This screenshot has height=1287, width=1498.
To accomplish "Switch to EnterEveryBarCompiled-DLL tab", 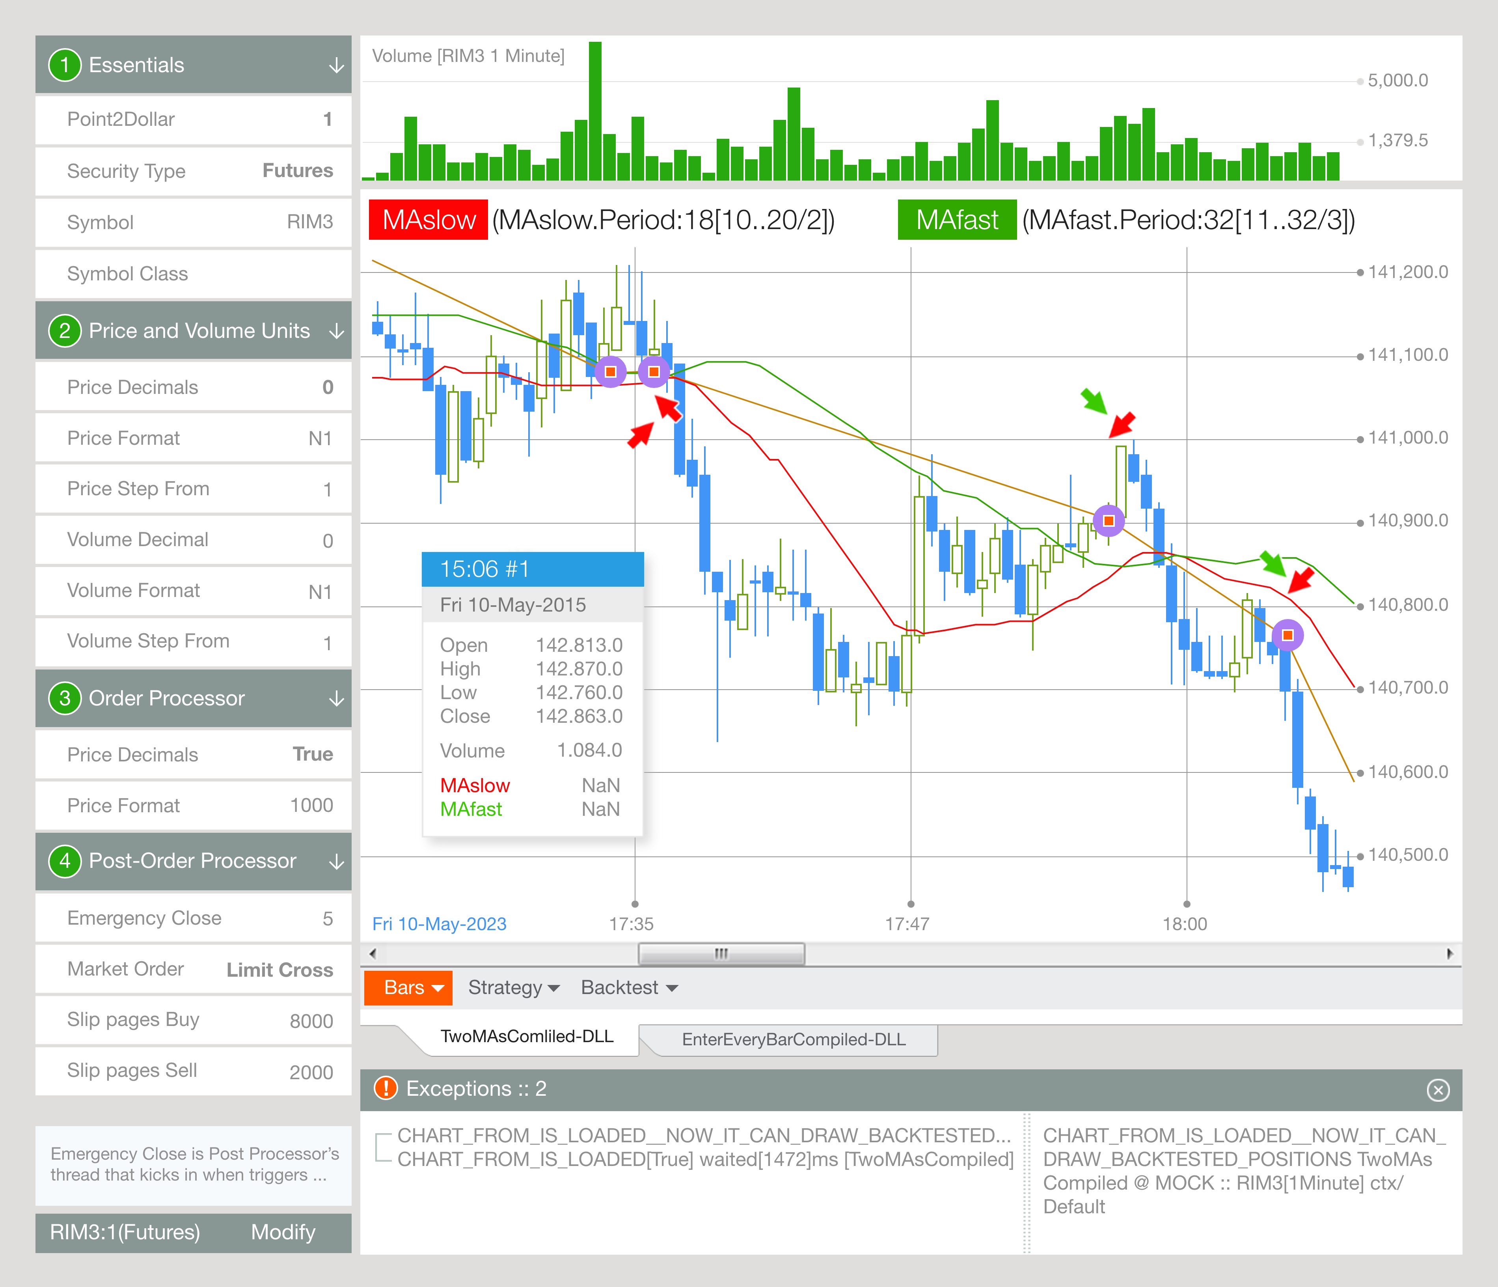I will (x=794, y=1040).
